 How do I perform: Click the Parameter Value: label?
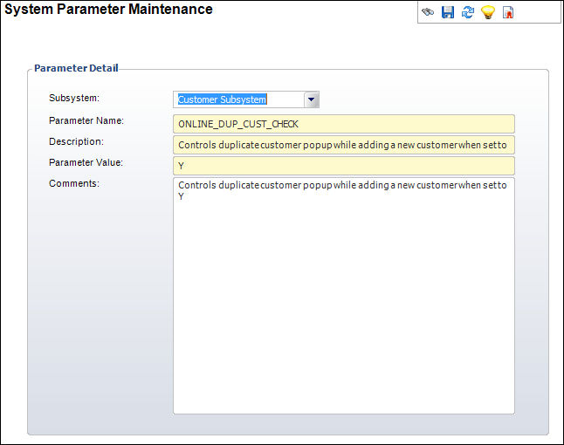[x=86, y=162]
